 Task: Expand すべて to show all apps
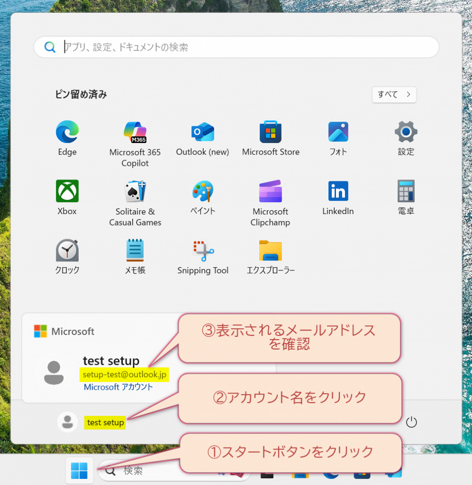[394, 95]
